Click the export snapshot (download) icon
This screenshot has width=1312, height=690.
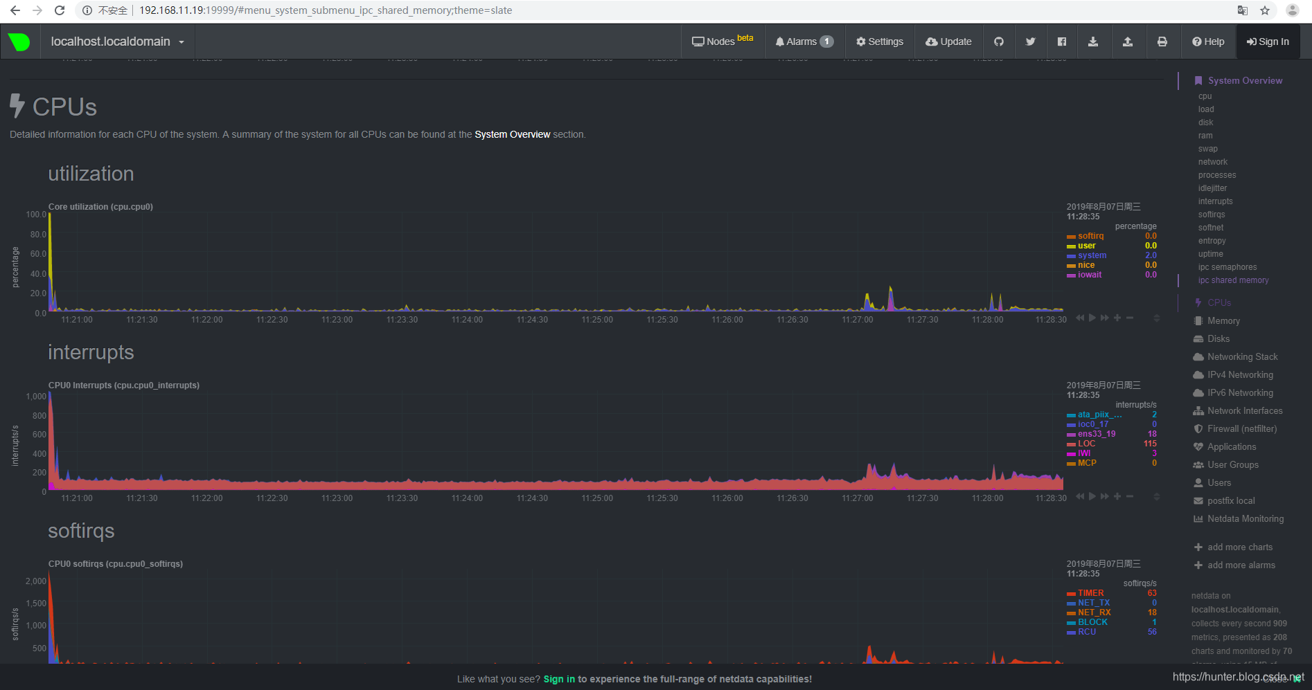[x=1093, y=42]
